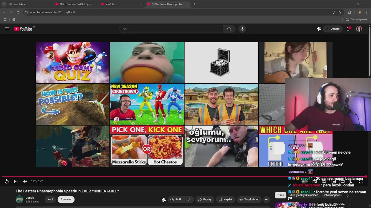
Task: Open a new browser tab
Action: [x=194, y=4]
